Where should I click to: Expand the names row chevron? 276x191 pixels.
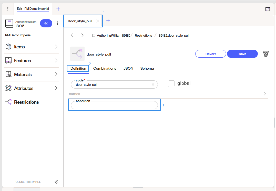coord(265,94)
